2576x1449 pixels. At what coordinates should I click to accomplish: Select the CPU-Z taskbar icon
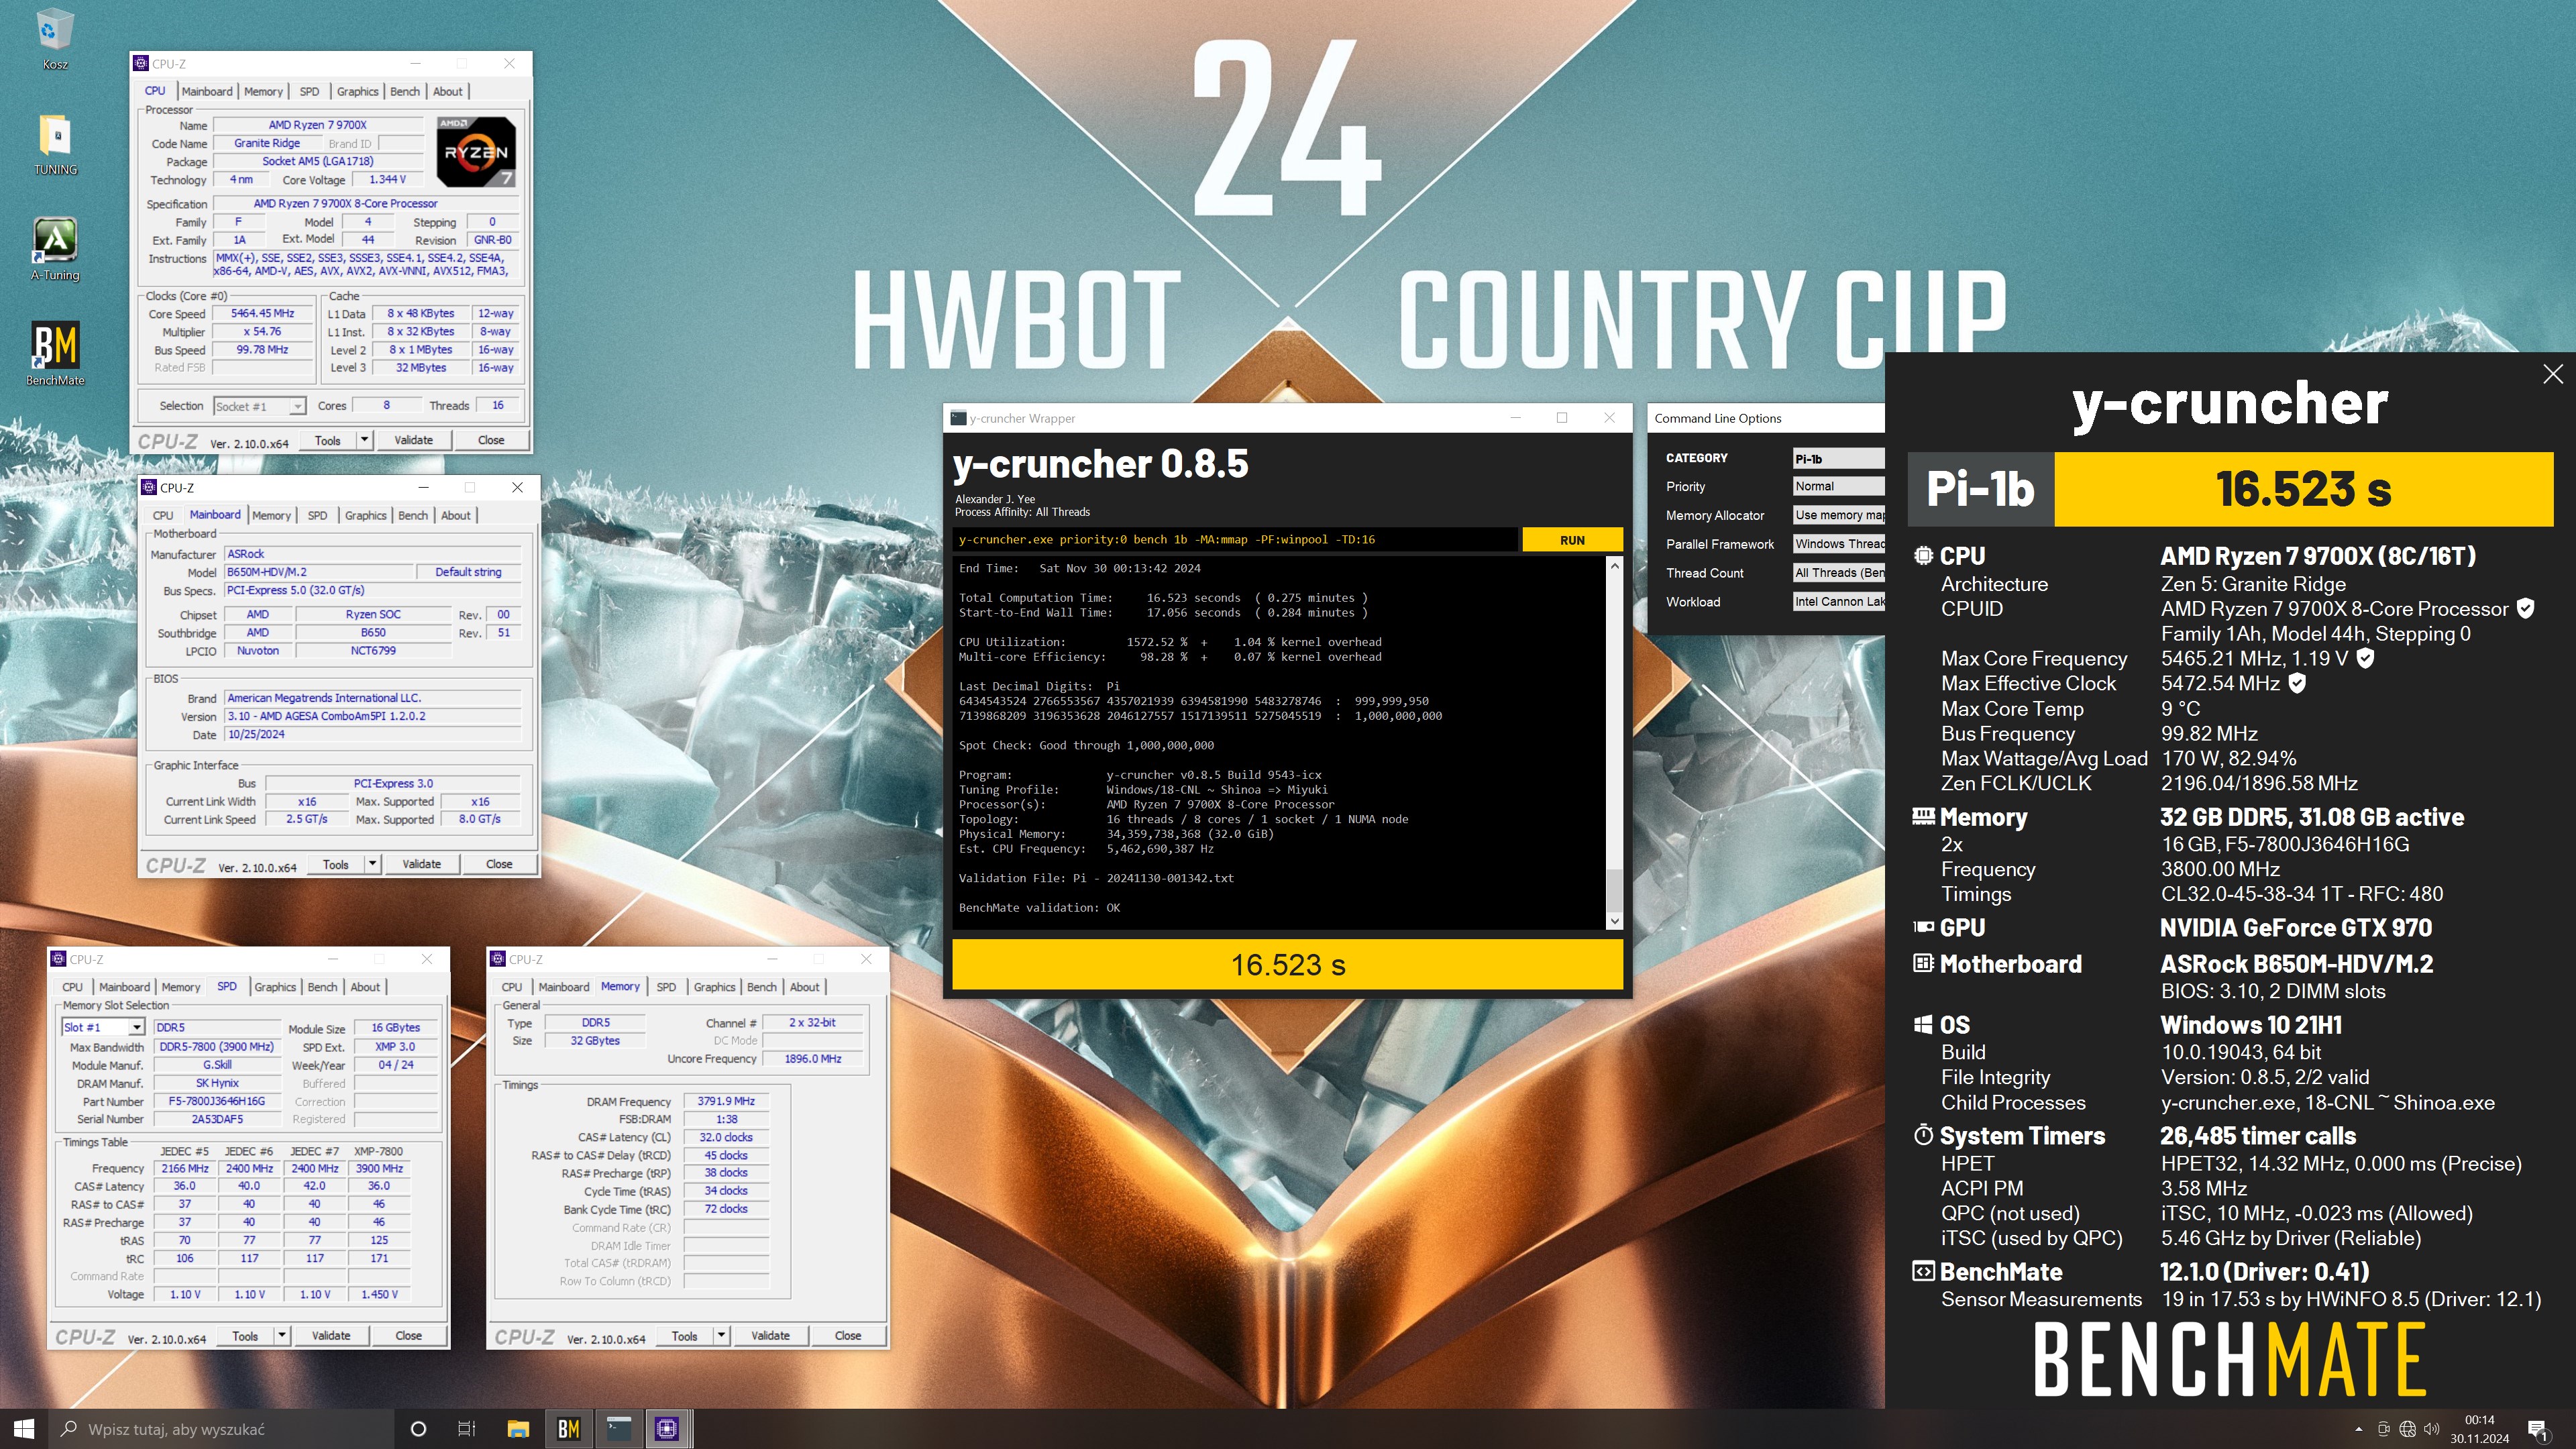tap(667, 1429)
